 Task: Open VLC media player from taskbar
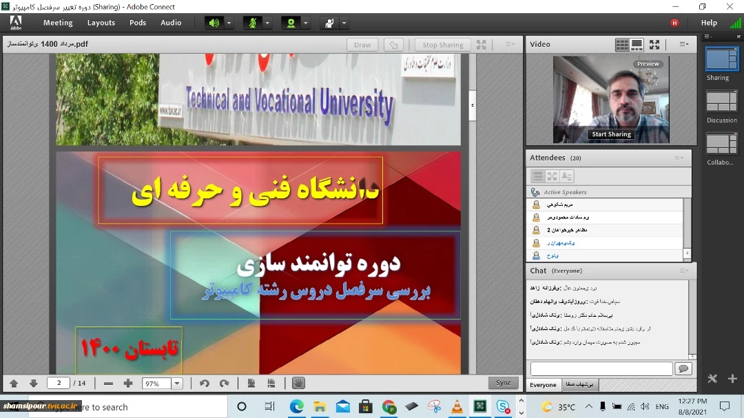click(x=457, y=406)
